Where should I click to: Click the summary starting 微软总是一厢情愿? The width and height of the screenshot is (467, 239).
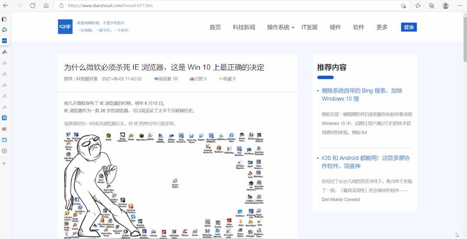367,123
